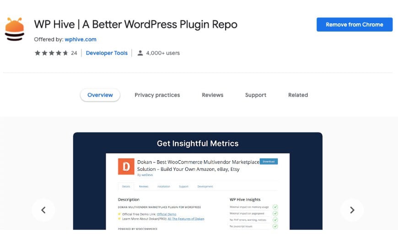Go to previous screenshot with left arrow
Image resolution: width=398 pixels, height=242 pixels.
pyautogui.click(x=43, y=210)
